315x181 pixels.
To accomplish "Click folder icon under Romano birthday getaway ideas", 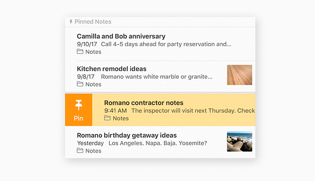I will pyautogui.click(x=80, y=151).
